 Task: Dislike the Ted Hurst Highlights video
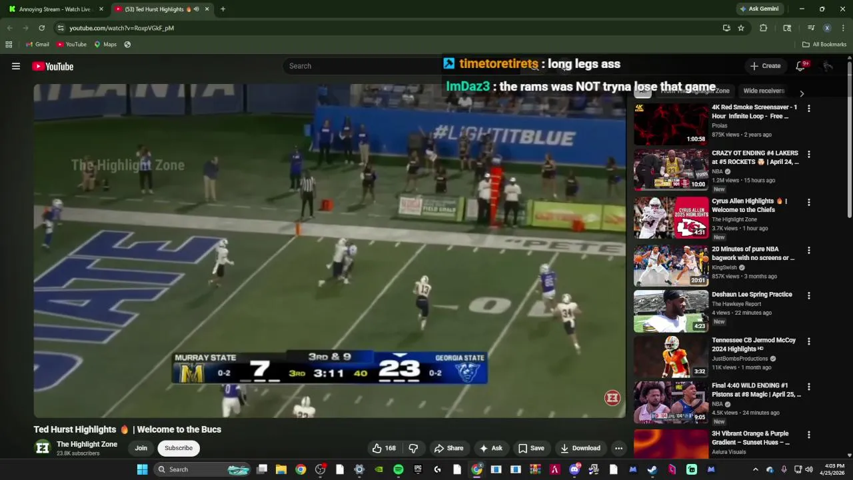413,448
